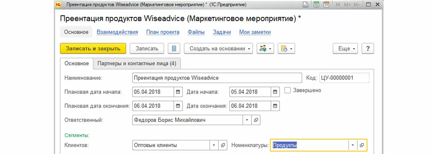Open the calendar icon in title bar

coord(326,5)
